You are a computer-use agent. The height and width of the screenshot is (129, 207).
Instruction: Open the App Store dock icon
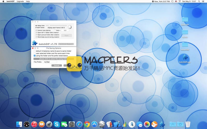pyautogui.click(x=94, y=124)
